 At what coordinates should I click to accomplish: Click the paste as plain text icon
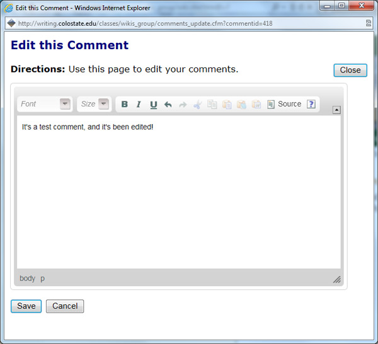coord(241,105)
